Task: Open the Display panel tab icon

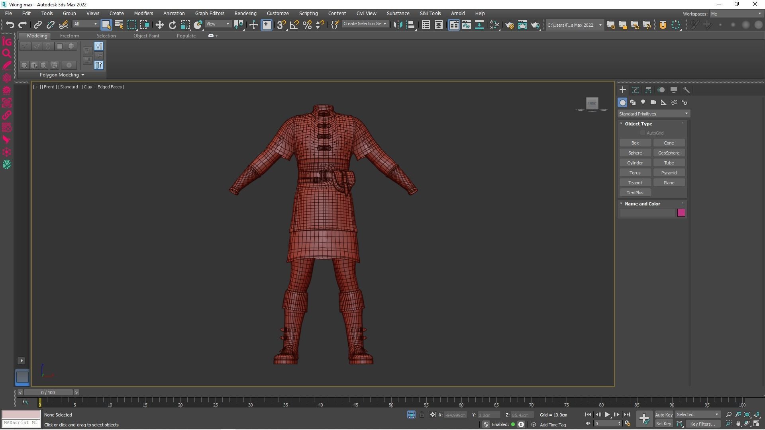Action: click(x=674, y=90)
